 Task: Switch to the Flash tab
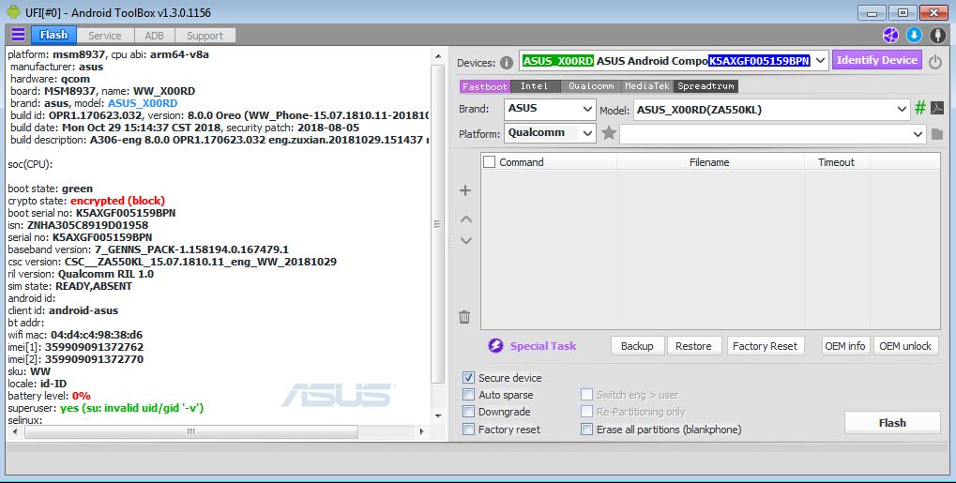[x=53, y=35]
